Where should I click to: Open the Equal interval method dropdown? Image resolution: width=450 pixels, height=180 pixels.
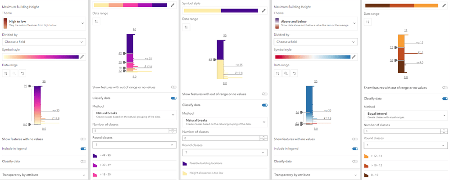pos(405,116)
